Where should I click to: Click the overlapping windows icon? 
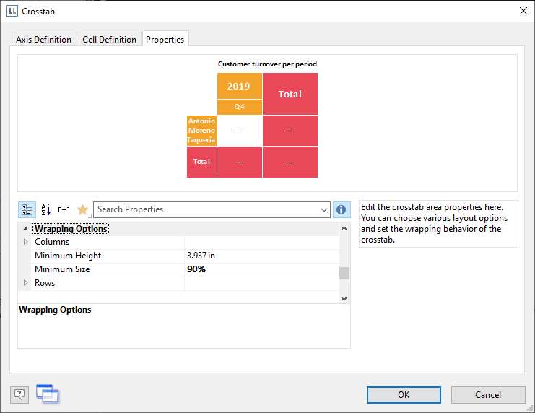click(x=48, y=394)
